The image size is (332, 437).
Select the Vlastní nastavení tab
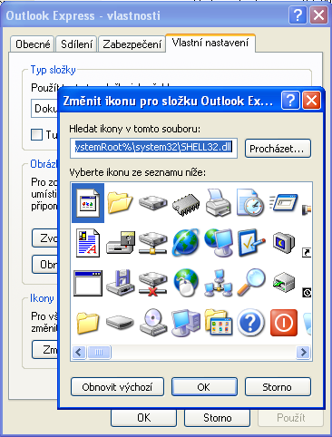coord(210,43)
